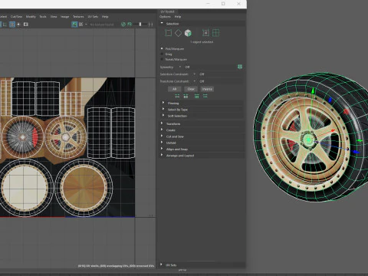
Task: Select the UV Vertex selection mode icon
Action: [169, 33]
